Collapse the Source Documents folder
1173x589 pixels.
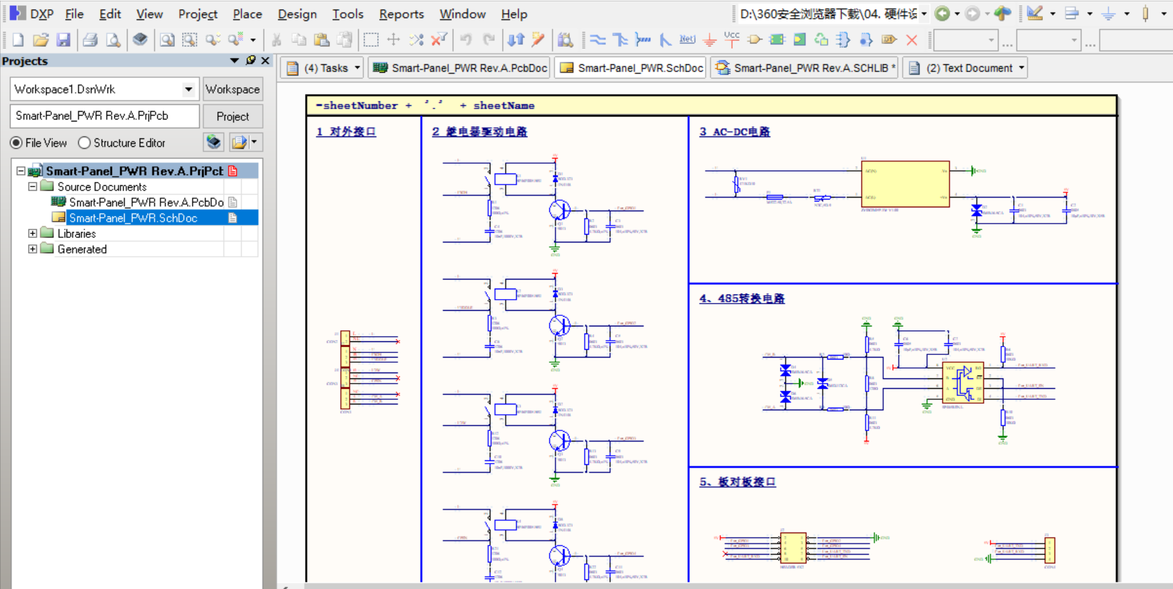[33, 187]
